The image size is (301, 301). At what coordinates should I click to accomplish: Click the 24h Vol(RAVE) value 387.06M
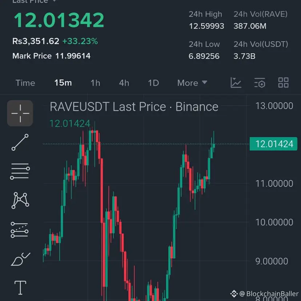point(250,26)
